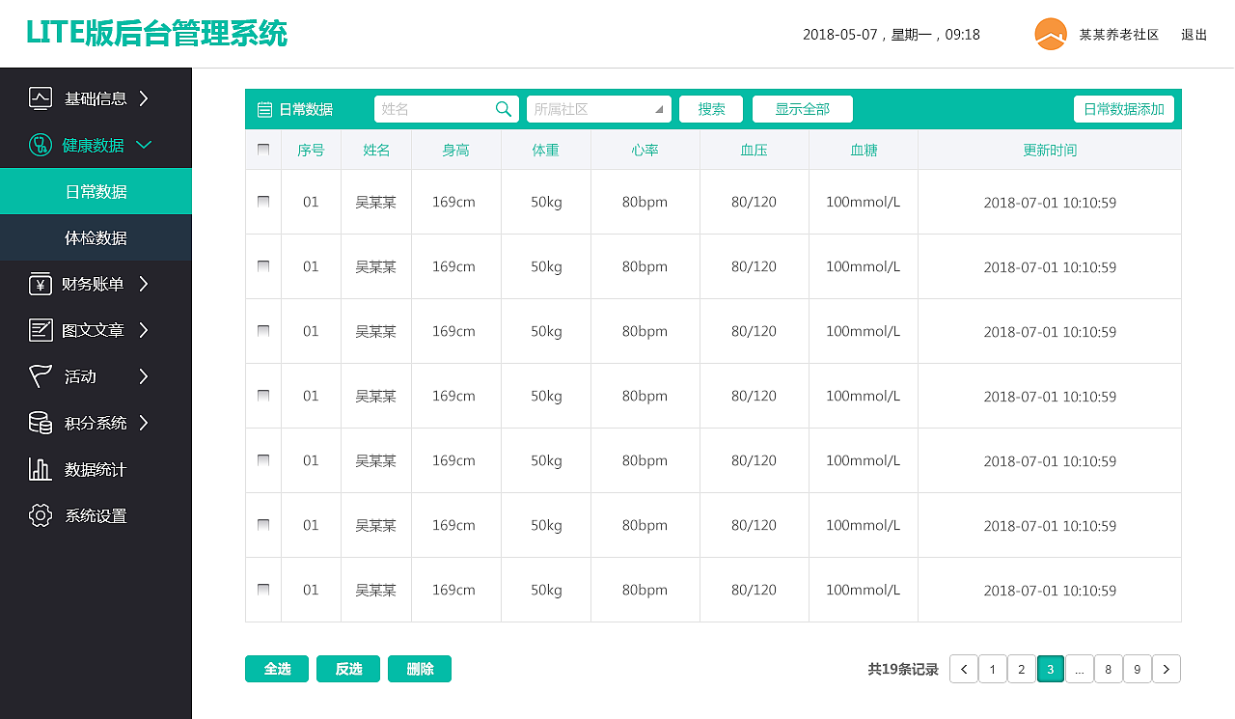Open 系统设置 via its gear icon
This screenshot has width=1235, height=719.
pyautogui.click(x=41, y=515)
